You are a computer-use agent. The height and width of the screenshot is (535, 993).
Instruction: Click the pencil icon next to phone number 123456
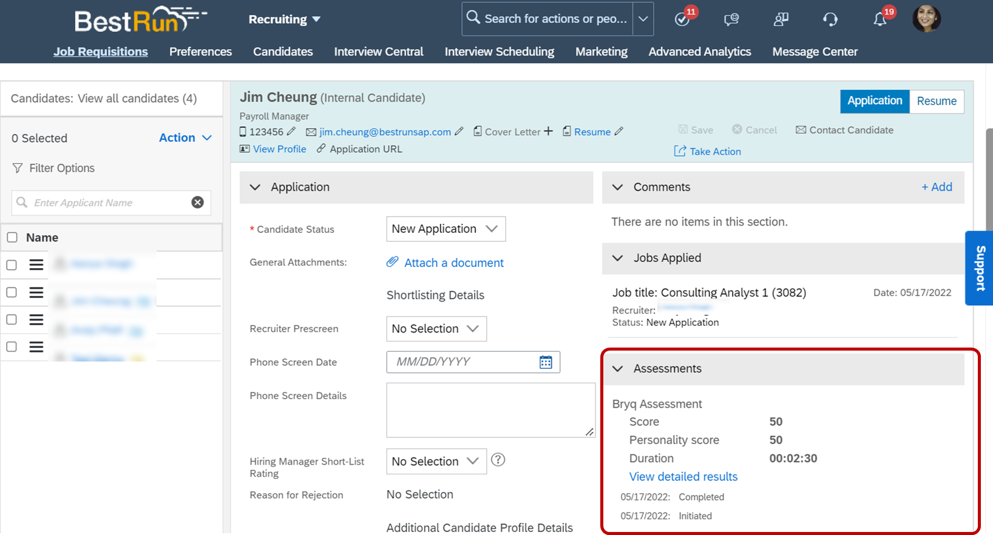[291, 132]
